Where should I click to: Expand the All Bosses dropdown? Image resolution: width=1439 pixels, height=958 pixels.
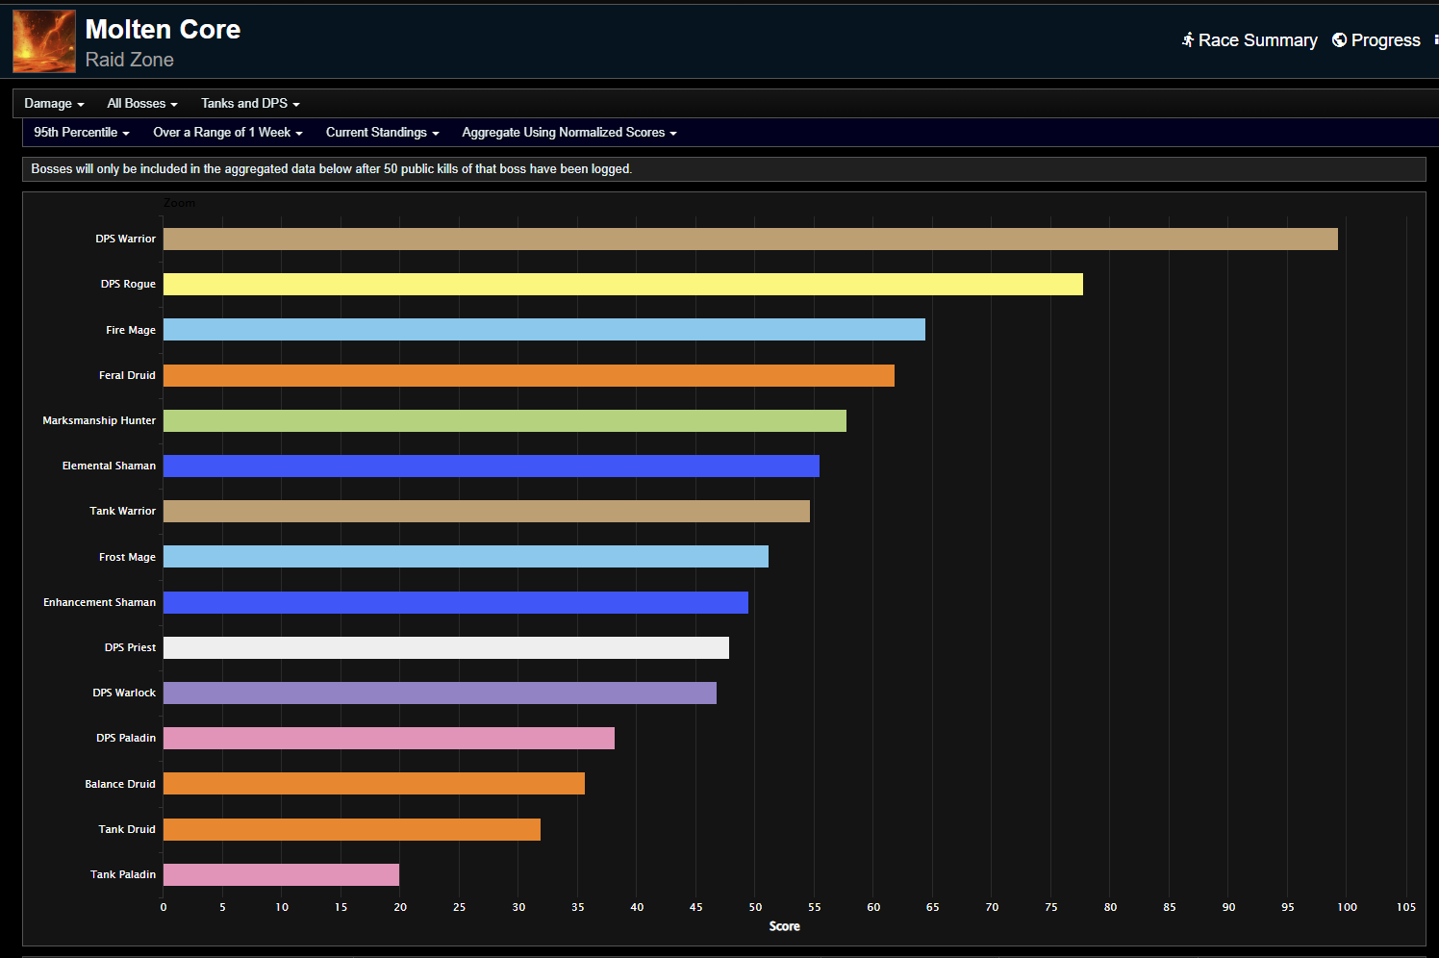[x=141, y=103]
